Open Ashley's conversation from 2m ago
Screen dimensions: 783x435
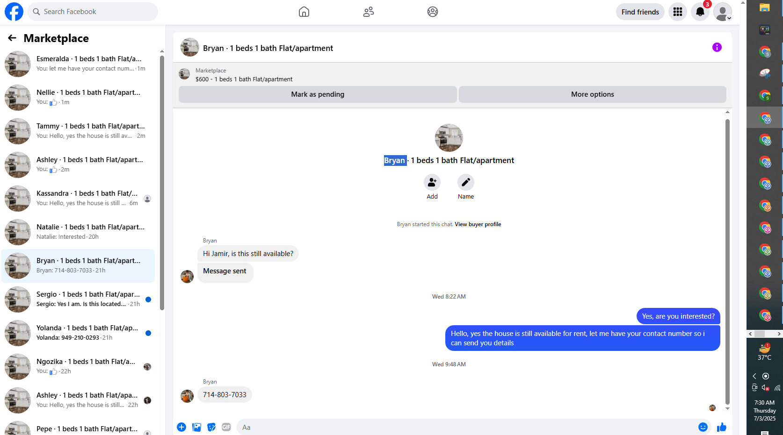tap(78, 165)
